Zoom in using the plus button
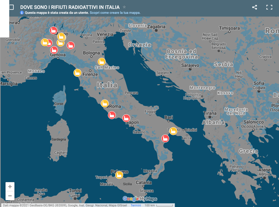The image size is (279, 207). [x=10, y=187]
